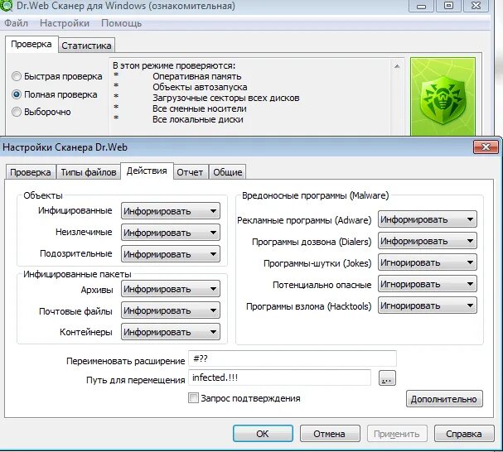Switch to the Типы файлов tab
Image resolution: width=503 pixels, height=452 pixels.
(89, 172)
